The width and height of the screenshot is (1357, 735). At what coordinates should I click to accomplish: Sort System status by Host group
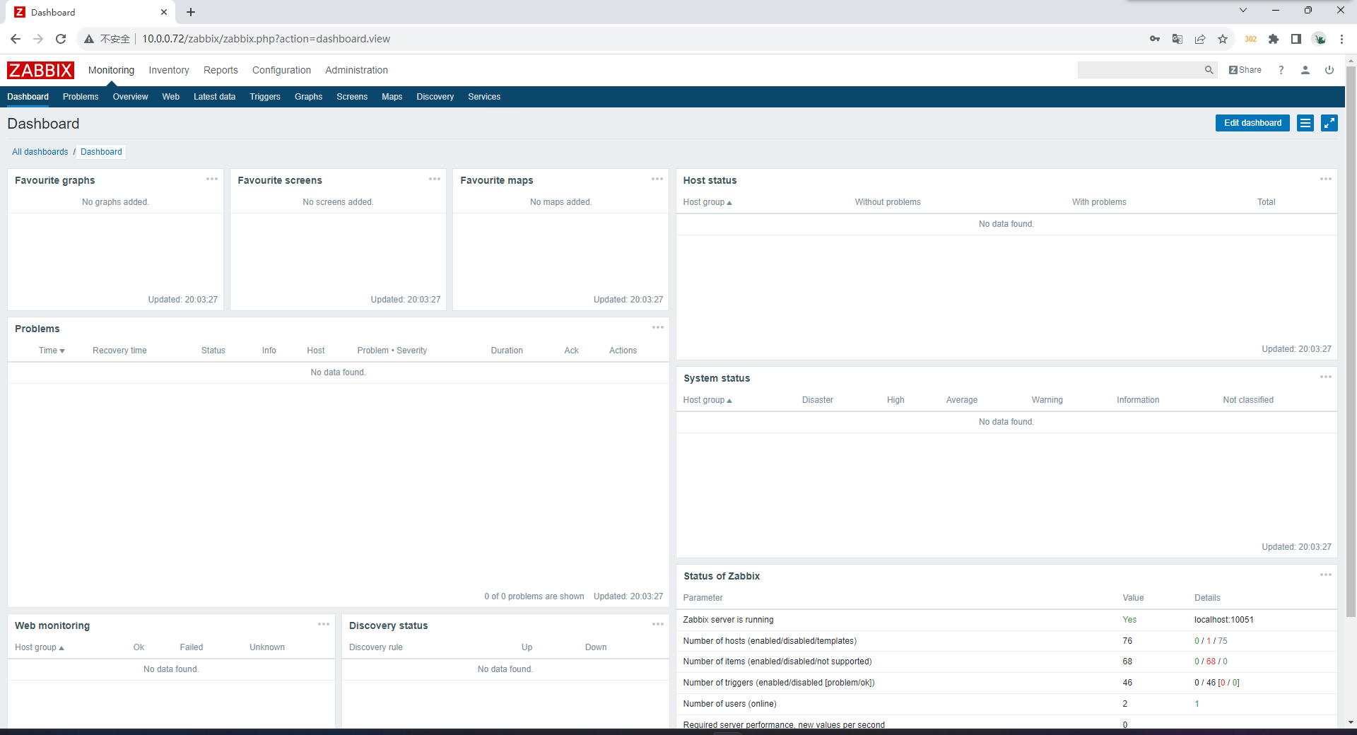(707, 400)
